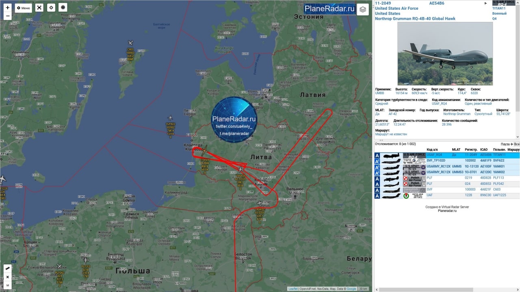Select the TITAN11 aircraft marker near Klaipeda
The image size is (520, 292).
204,151
